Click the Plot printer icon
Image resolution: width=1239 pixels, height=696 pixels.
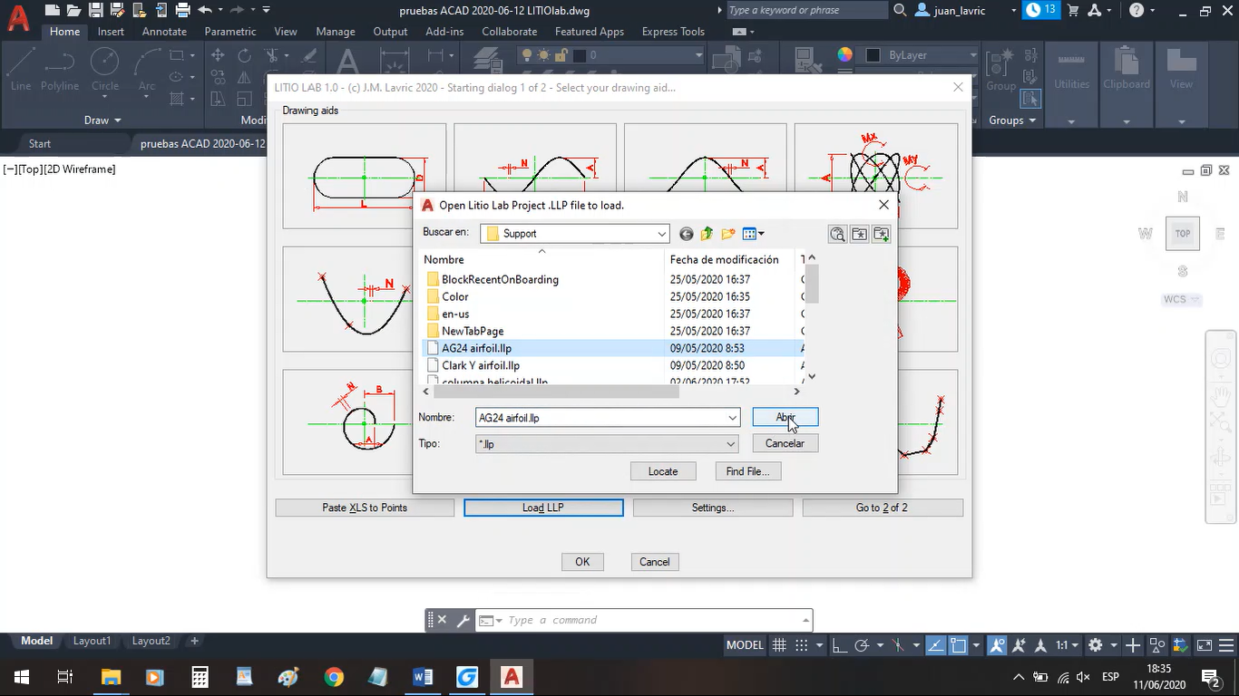(182, 10)
